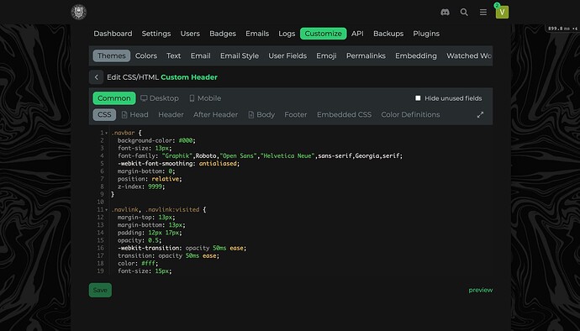Collapse the .navbar code fold arrow on line 1

[107, 133]
